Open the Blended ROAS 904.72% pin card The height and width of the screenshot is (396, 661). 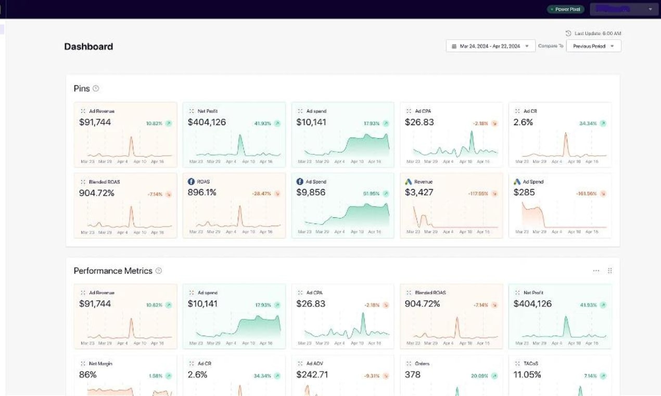pos(125,205)
